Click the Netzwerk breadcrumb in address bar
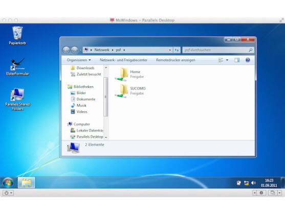Screen dimensions: 285x214 [102, 50]
